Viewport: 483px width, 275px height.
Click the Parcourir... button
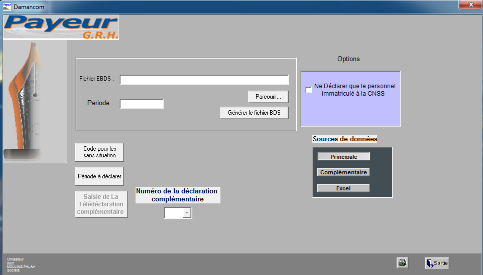268,97
